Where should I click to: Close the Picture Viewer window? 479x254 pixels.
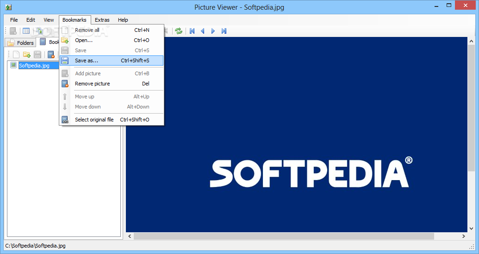(x=466, y=6)
